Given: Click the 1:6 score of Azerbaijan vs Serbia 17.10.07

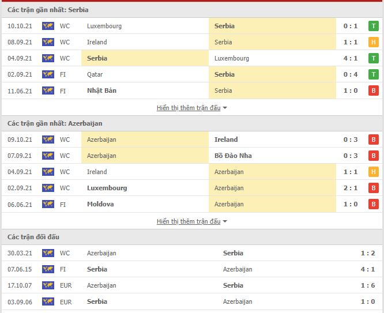Looking at the screenshot, I should click(368, 285).
